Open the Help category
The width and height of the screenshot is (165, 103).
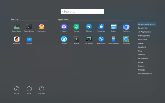(140, 51)
